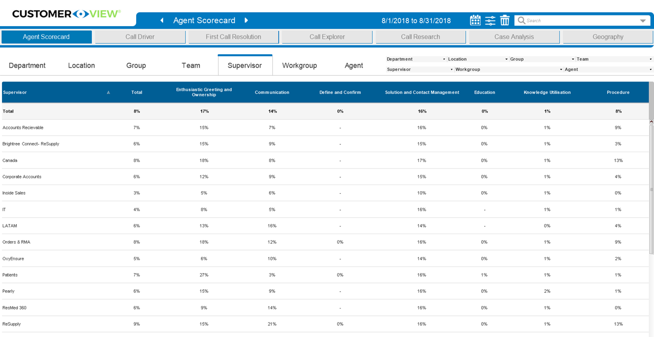
Task: Select the Accounts Recievable row
Action: click(x=325, y=128)
